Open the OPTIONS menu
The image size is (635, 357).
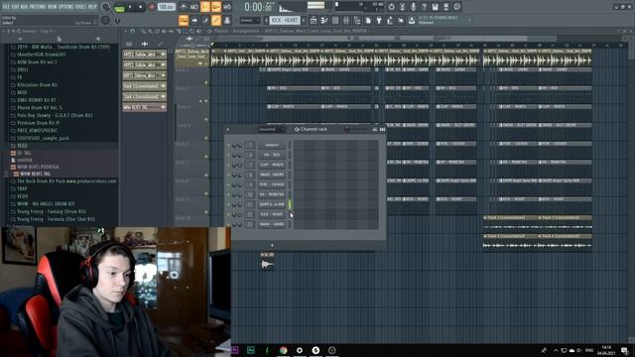(66, 7)
